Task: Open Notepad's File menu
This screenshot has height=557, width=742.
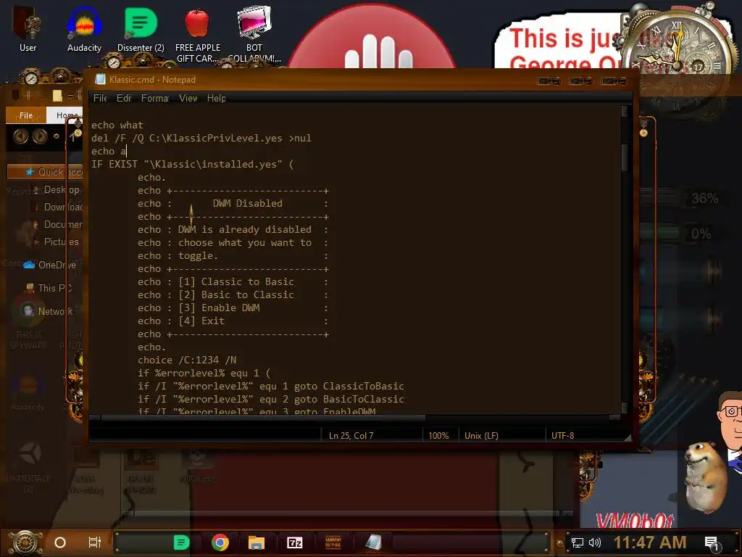Action: pyautogui.click(x=100, y=98)
